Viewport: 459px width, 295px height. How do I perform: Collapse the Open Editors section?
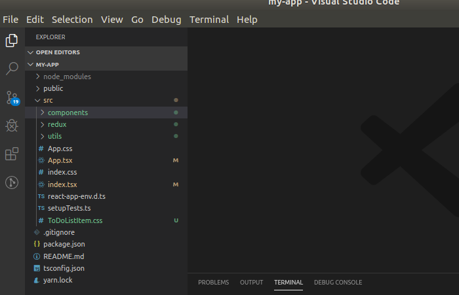coord(30,52)
